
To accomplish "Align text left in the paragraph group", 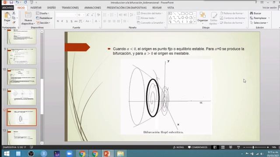I will pos(105,21).
